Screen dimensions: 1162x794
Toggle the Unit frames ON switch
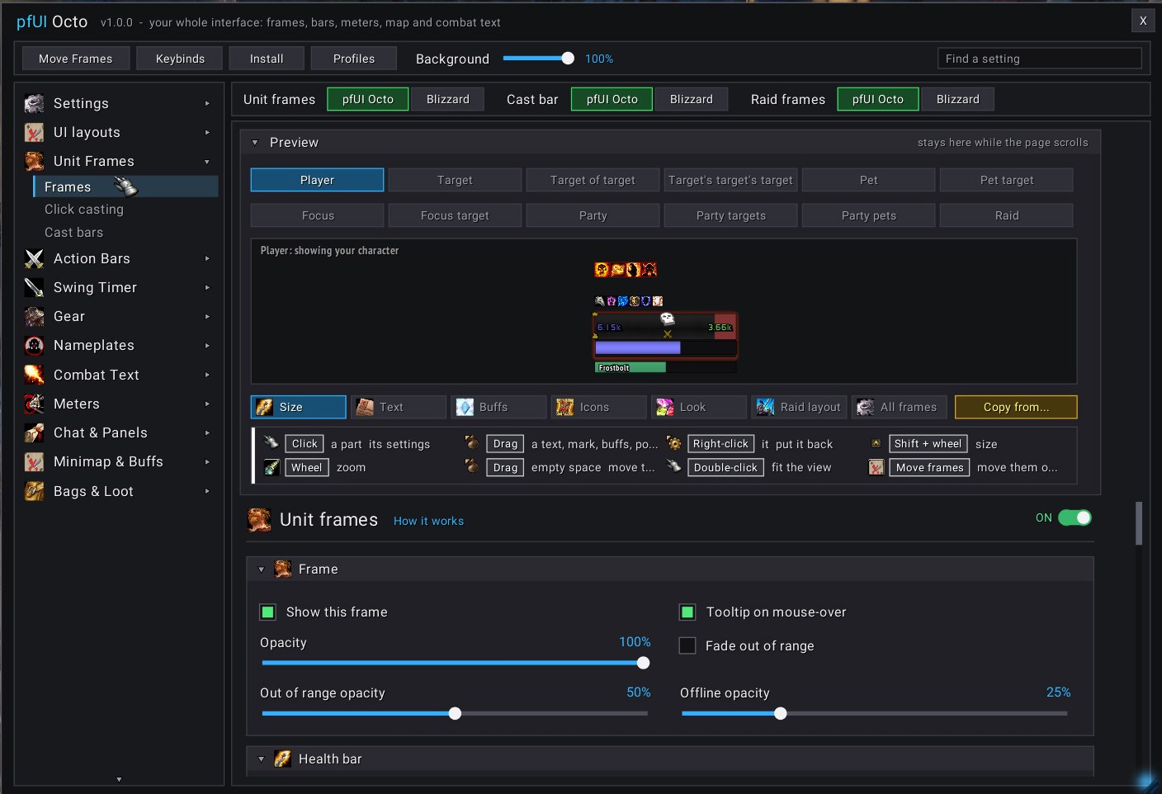click(x=1075, y=518)
